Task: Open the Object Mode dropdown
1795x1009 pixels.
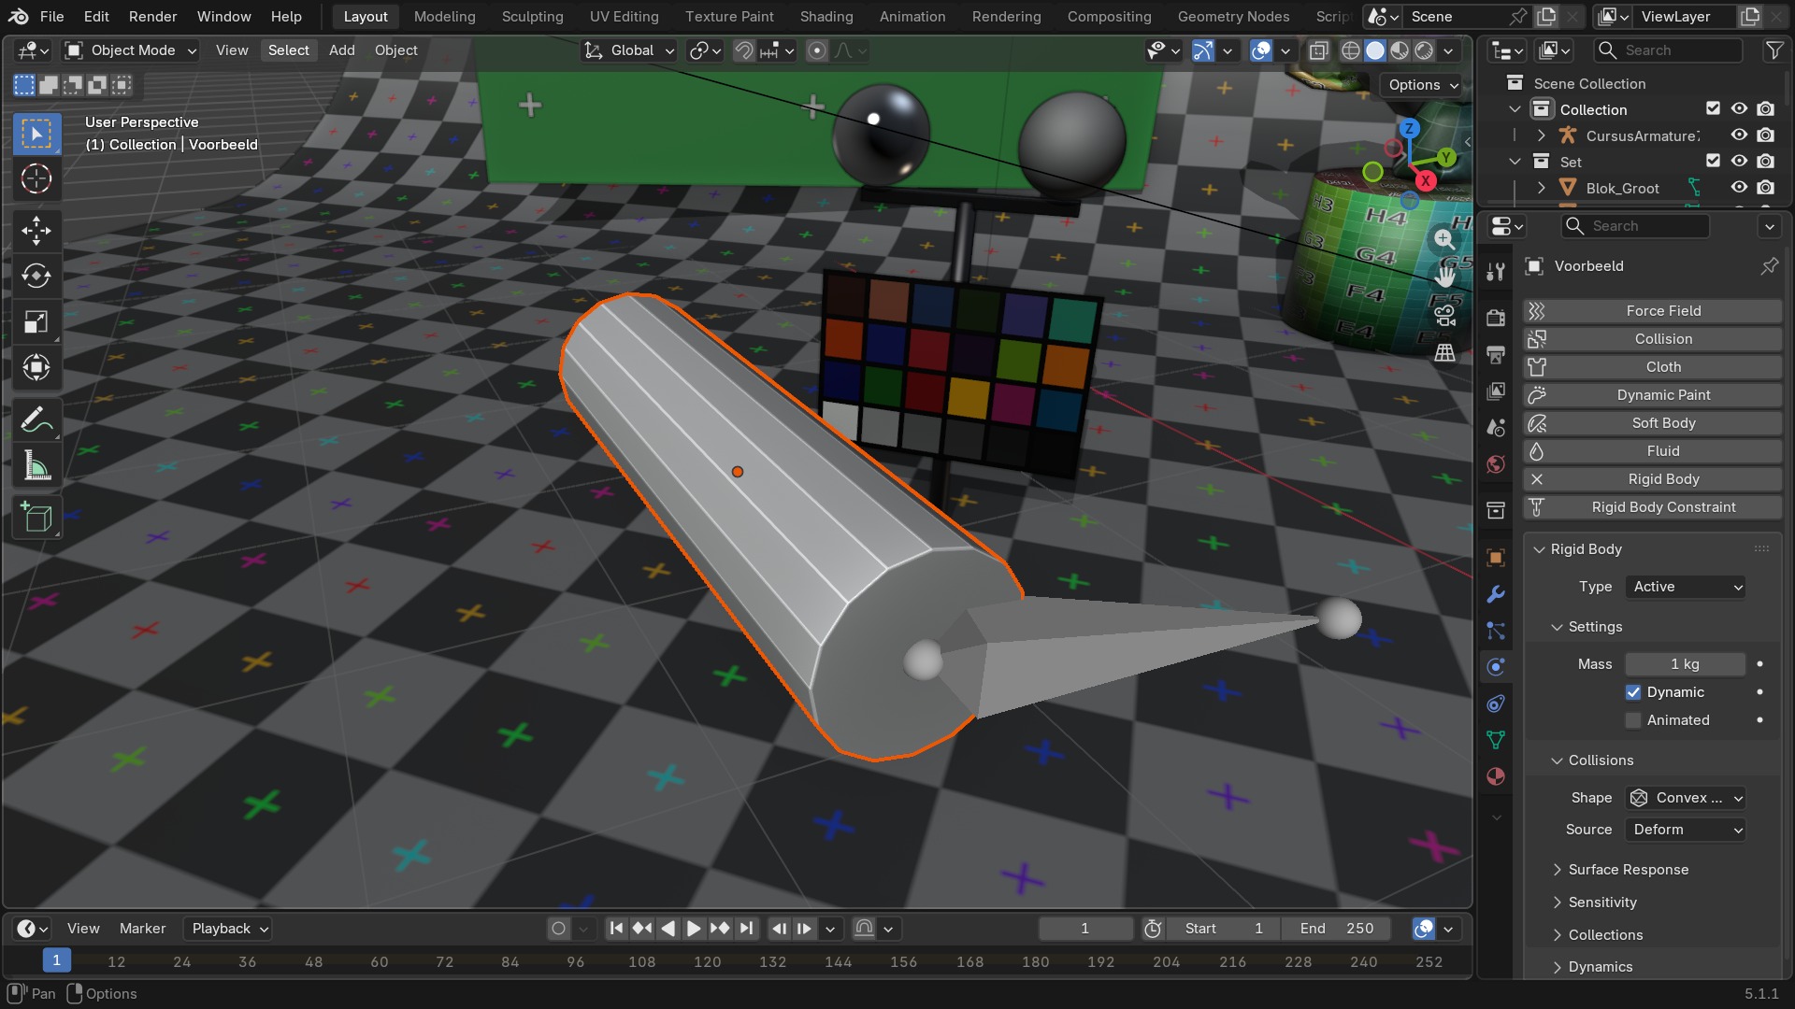Action: pos(132,50)
